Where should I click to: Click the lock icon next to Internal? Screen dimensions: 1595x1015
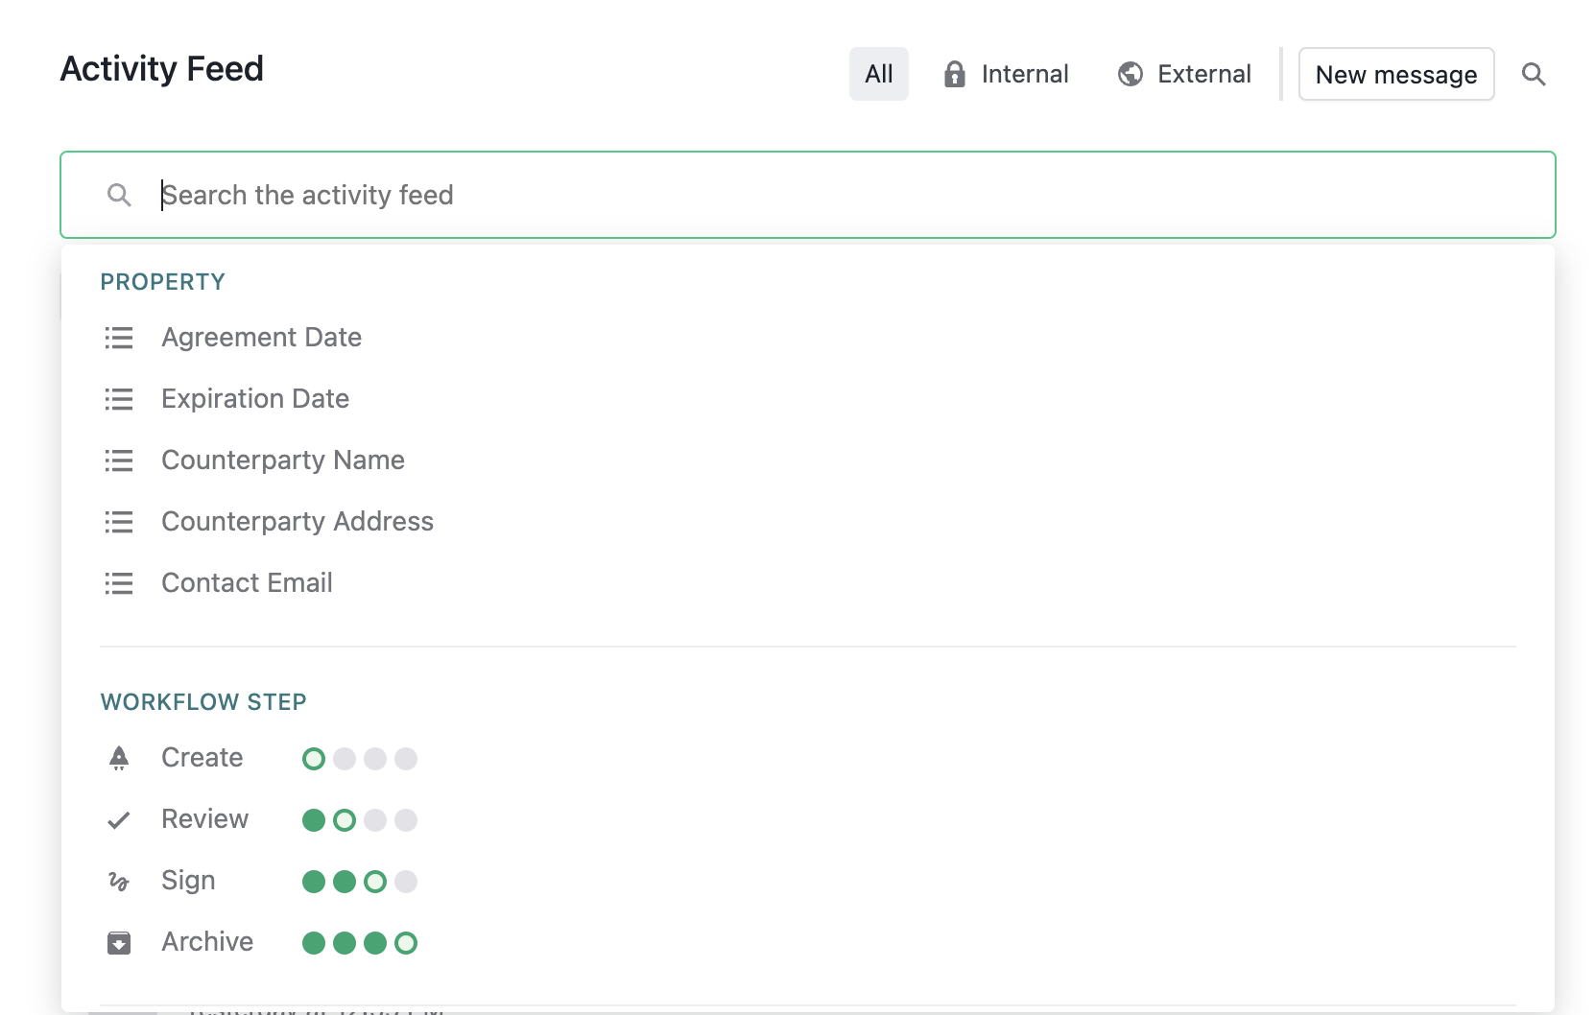point(955,74)
